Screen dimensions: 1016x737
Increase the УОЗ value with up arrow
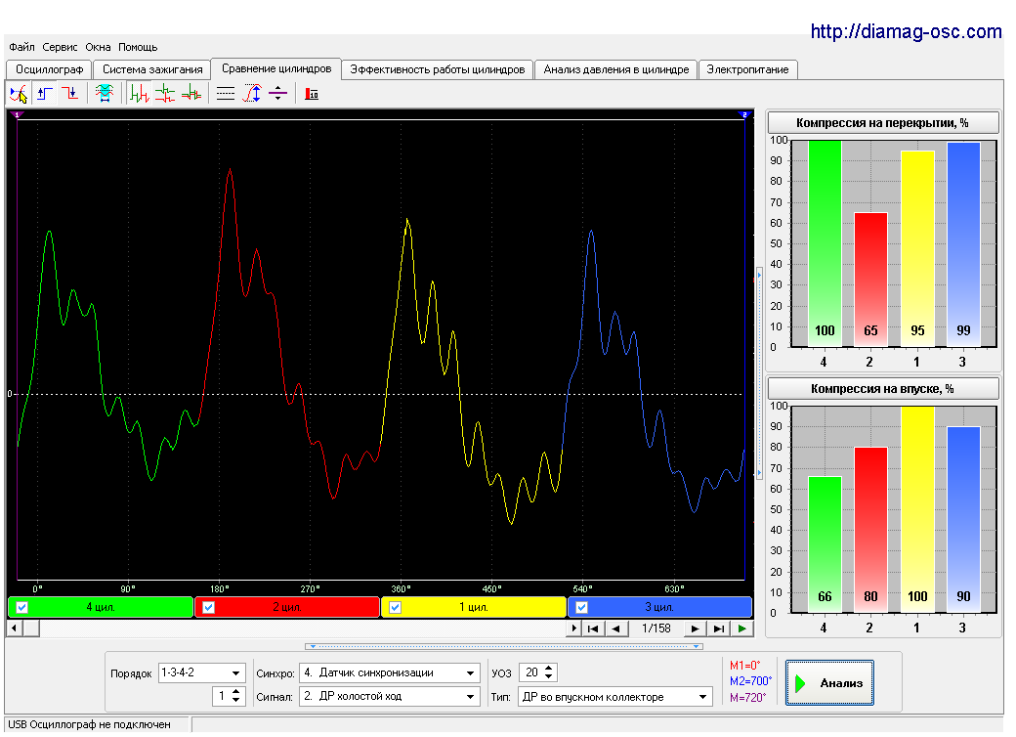(x=549, y=669)
